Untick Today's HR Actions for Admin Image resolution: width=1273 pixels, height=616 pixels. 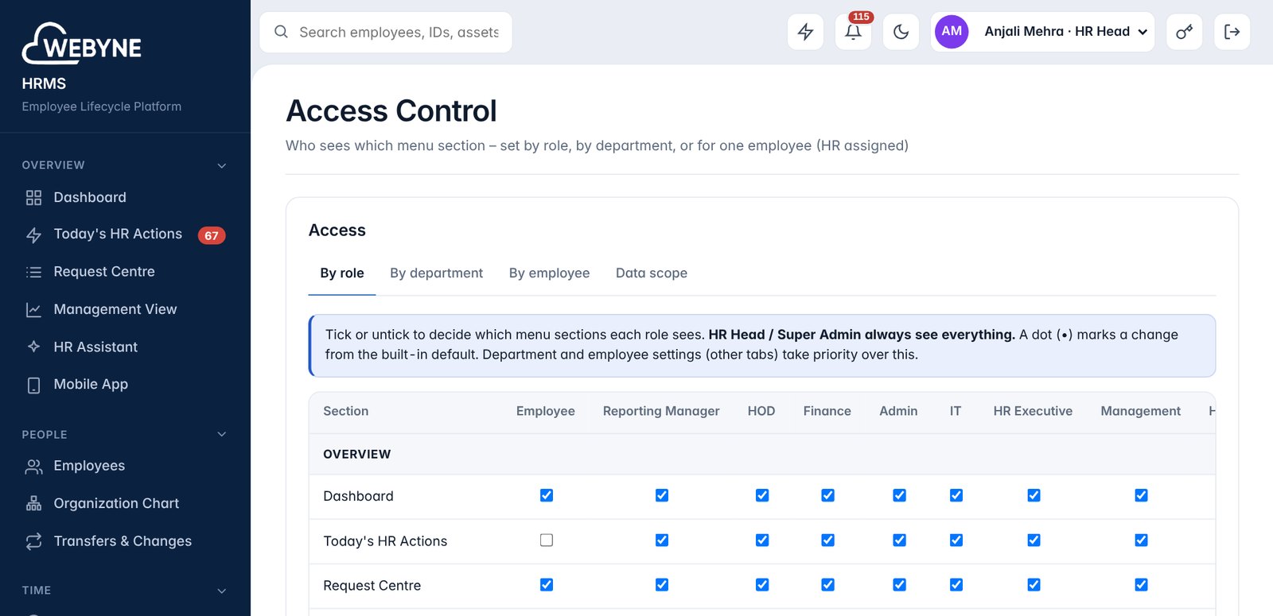pos(900,540)
